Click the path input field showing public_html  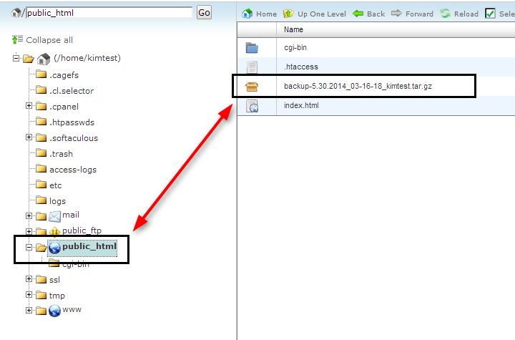(109, 13)
